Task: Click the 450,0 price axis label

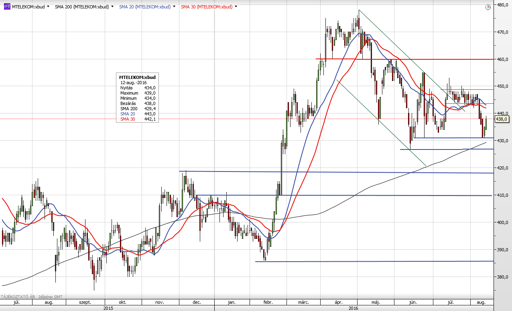Action: pos(503,86)
